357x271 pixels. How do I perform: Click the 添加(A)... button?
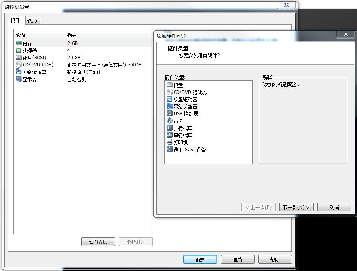98,242
